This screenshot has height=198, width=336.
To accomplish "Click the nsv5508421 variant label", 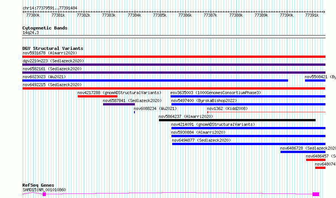I will pyautogui.click(x=321, y=77).
